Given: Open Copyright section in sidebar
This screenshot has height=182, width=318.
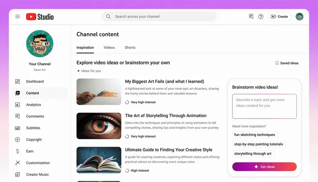Looking at the screenshot, I should click(34, 140).
